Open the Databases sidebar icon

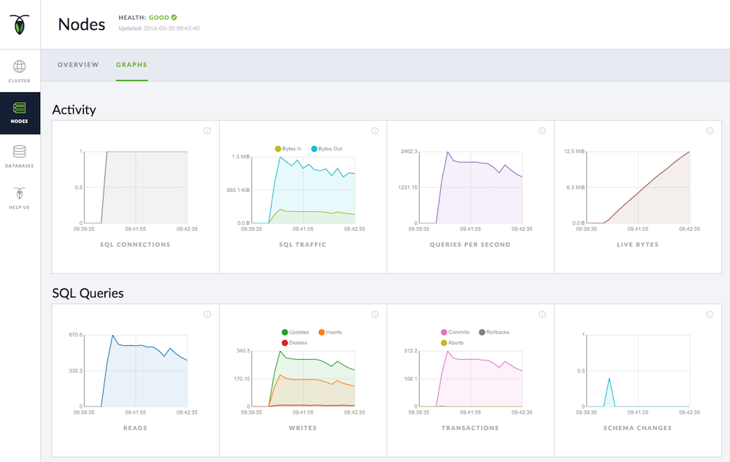click(x=20, y=153)
